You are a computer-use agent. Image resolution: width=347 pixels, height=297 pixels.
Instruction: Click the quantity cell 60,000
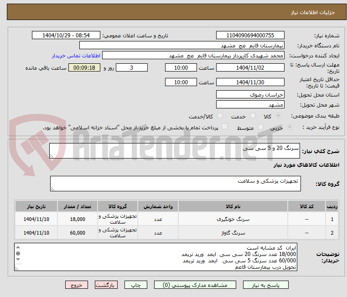click(78, 233)
